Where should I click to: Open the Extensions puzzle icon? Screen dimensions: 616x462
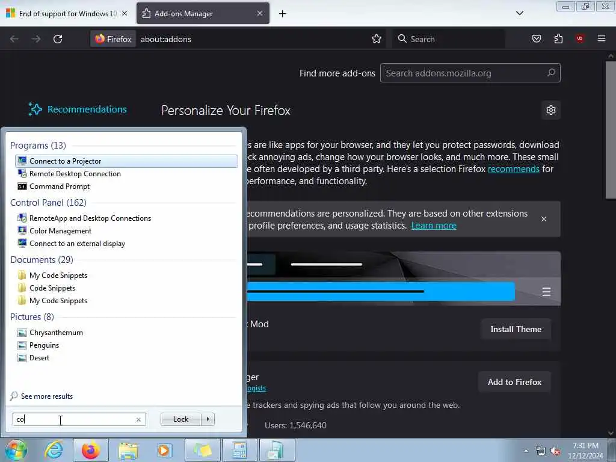coord(558,38)
